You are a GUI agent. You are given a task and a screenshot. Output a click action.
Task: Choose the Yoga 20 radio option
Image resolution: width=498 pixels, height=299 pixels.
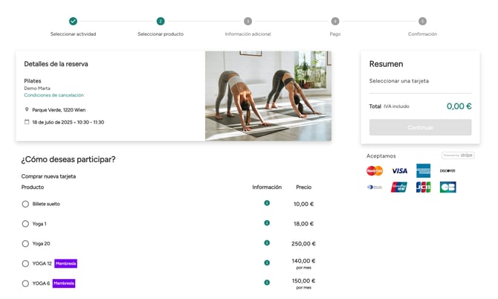[25, 244]
